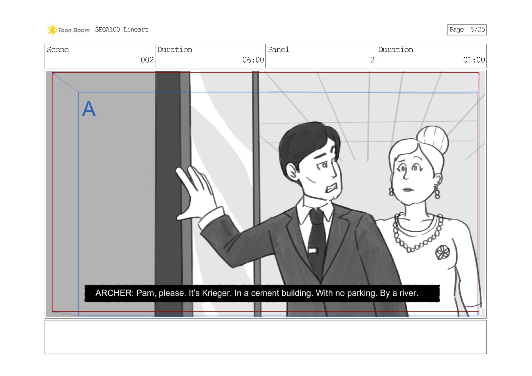Click the blue camera frame label 'A'

point(89,109)
